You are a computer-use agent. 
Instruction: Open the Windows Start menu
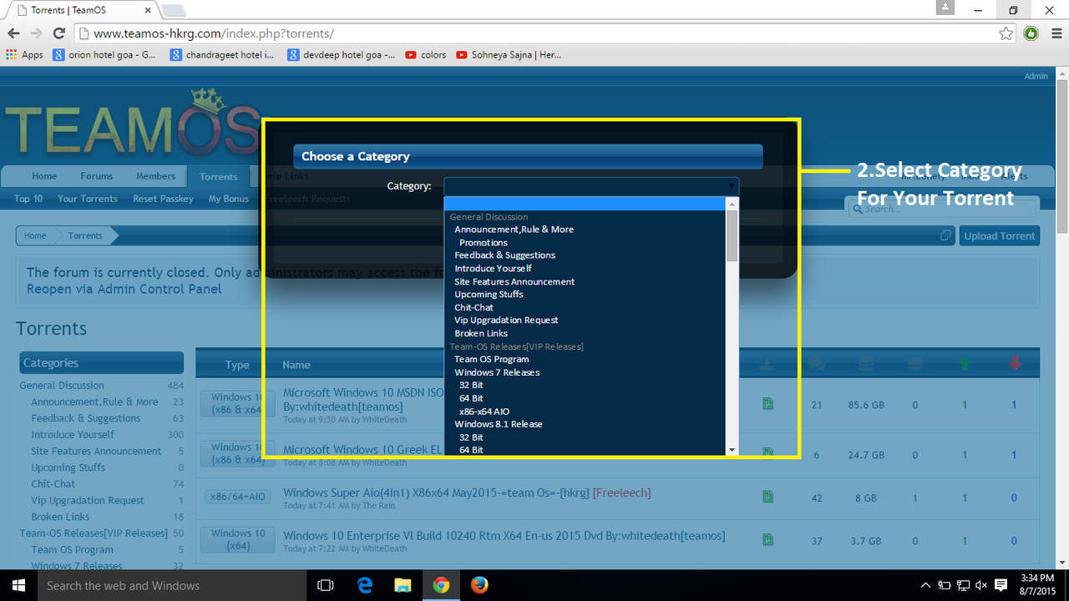(18, 585)
